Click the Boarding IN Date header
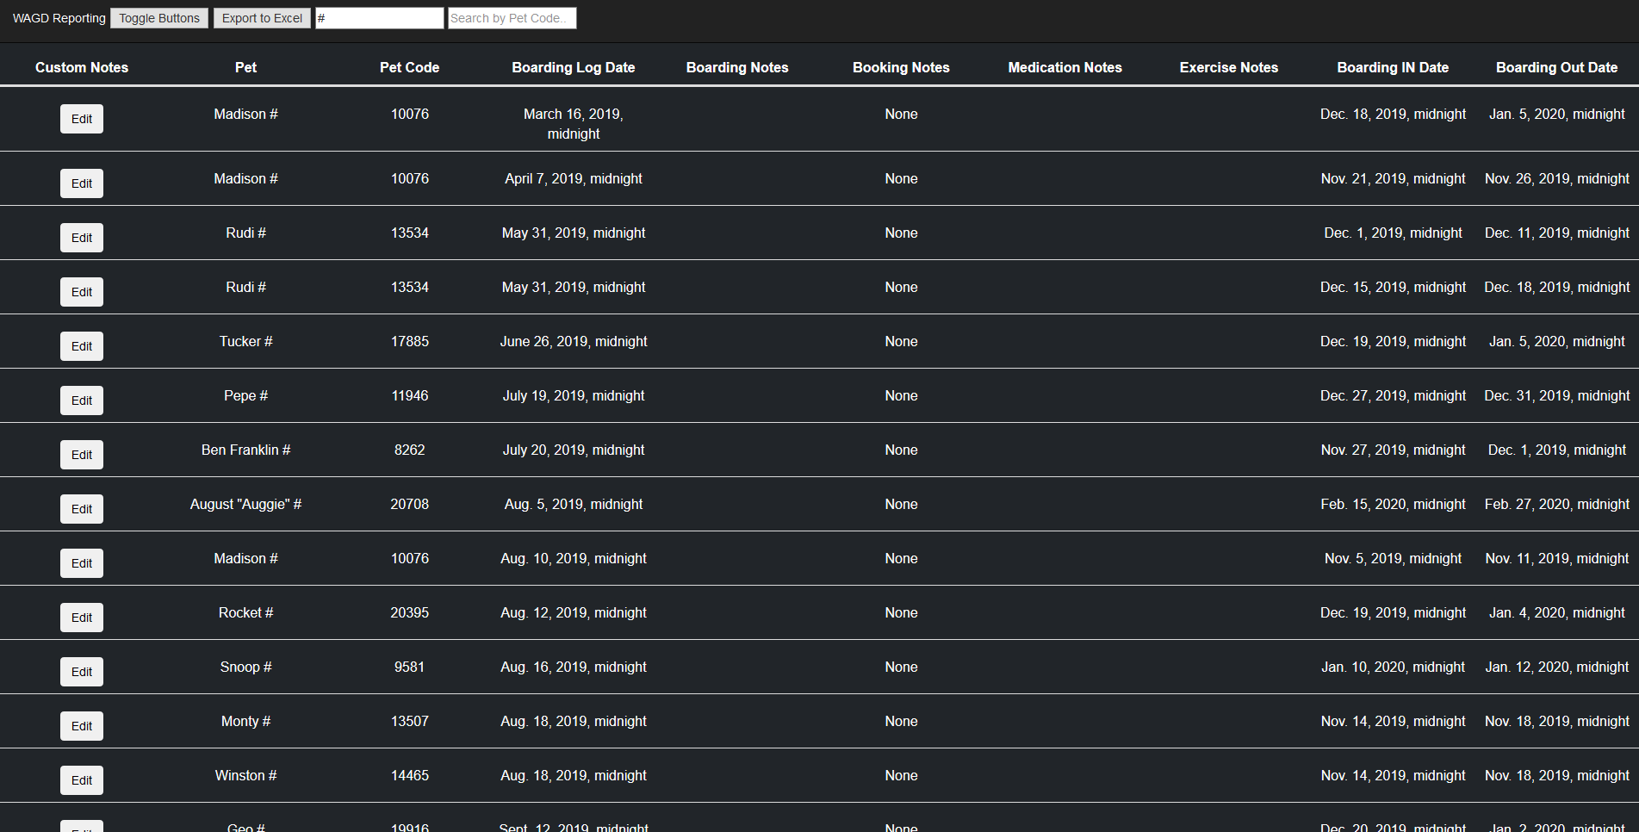This screenshot has height=832, width=1639. click(x=1393, y=67)
